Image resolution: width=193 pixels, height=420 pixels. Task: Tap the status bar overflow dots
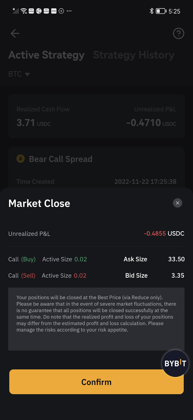pyautogui.click(x=69, y=11)
